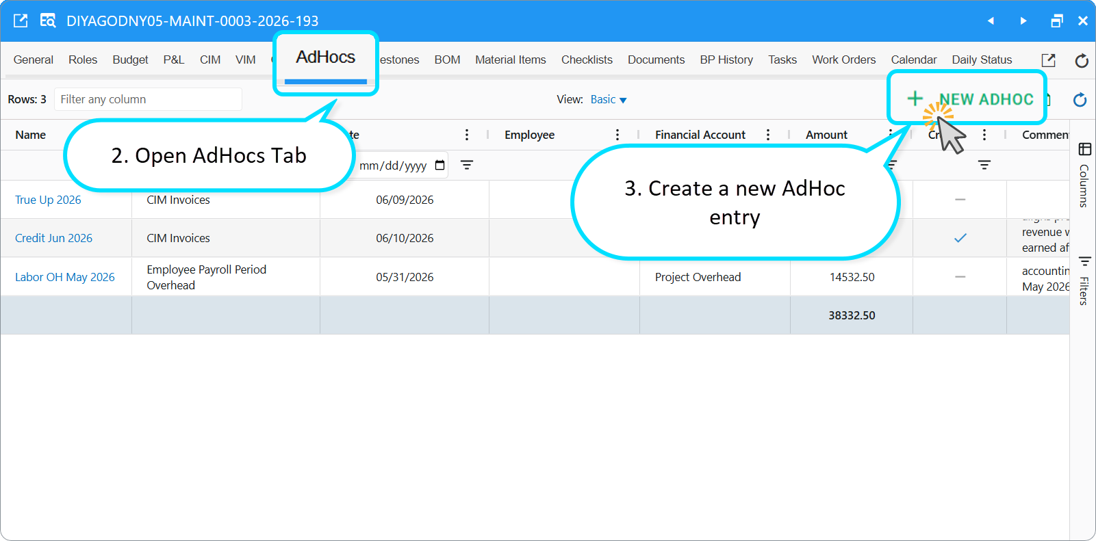Viewport: 1096px width, 541px height.
Task: Open Employee column options menu
Action: point(617,135)
